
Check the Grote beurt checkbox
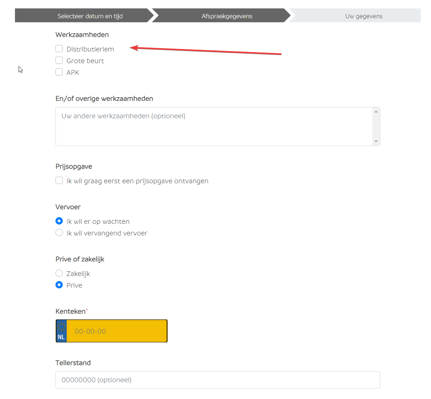click(x=59, y=61)
